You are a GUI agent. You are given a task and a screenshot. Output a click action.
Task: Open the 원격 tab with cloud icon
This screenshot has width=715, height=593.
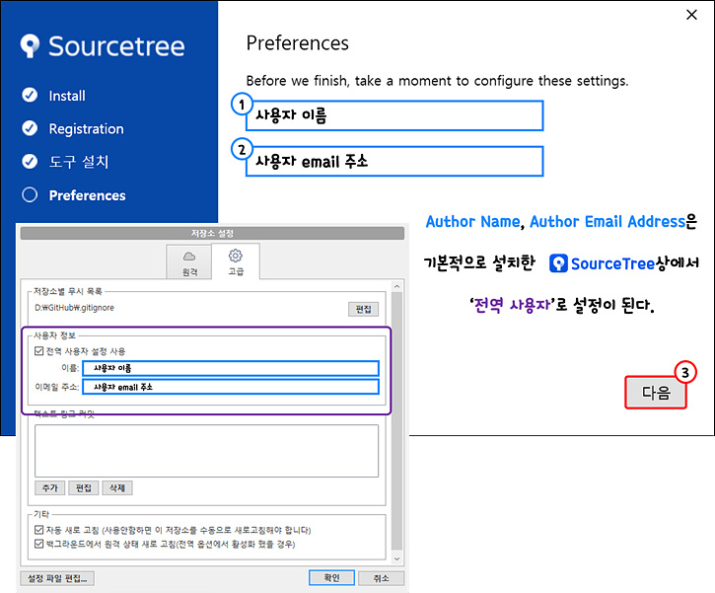pos(189,263)
